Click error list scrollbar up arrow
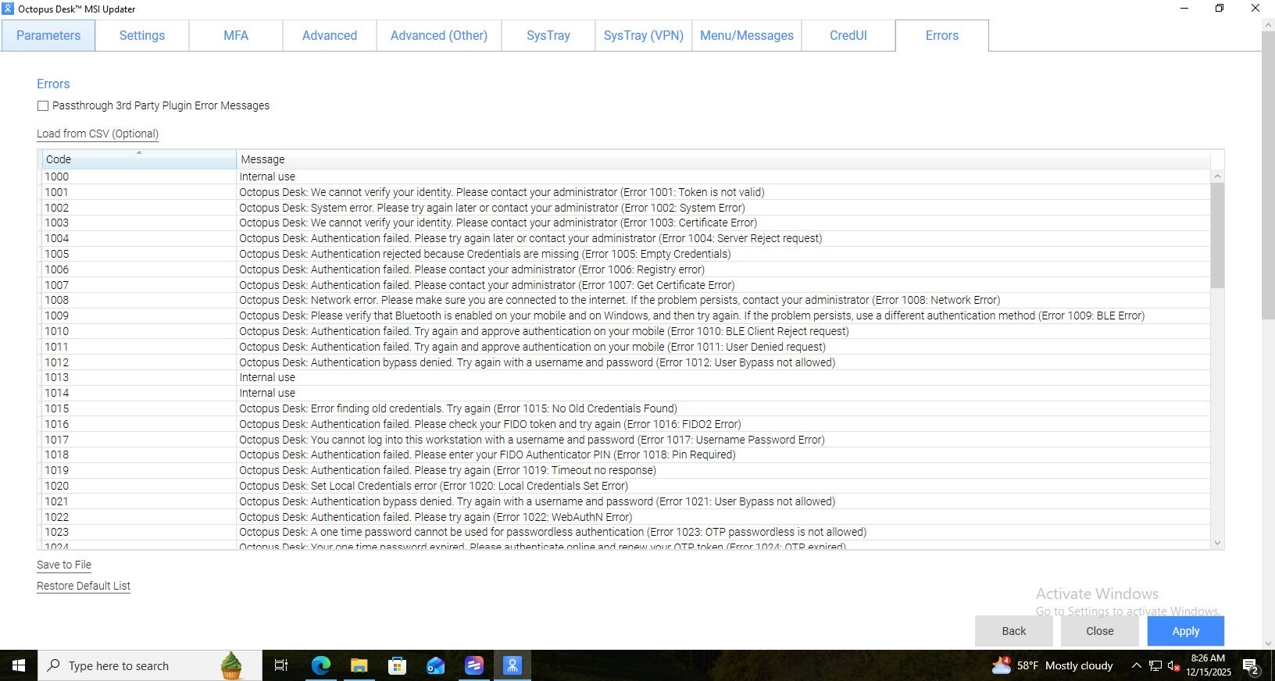Screen dimensions: 1275x681 click(x=1217, y=176)
